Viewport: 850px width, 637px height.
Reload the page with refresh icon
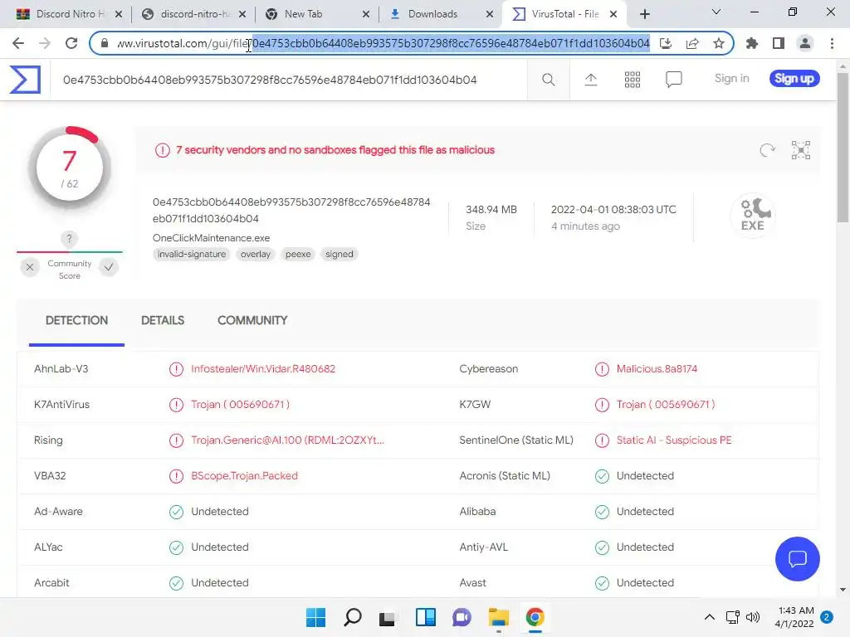pyautogui.click(x=71, y=43)
